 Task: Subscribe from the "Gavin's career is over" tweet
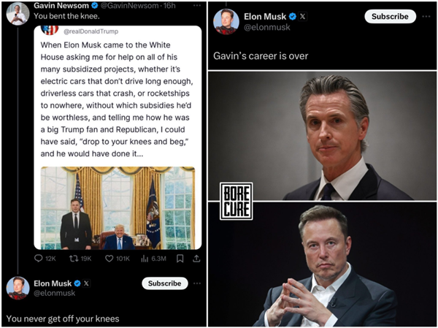point(390,16)
